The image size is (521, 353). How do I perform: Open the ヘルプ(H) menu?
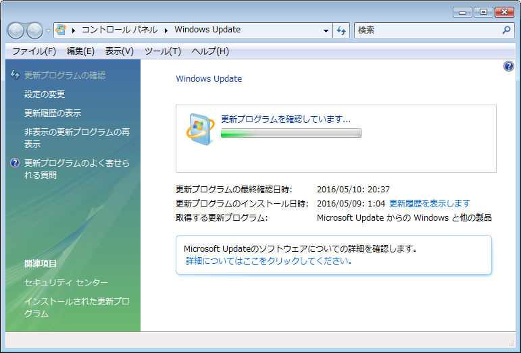point(210,51)
